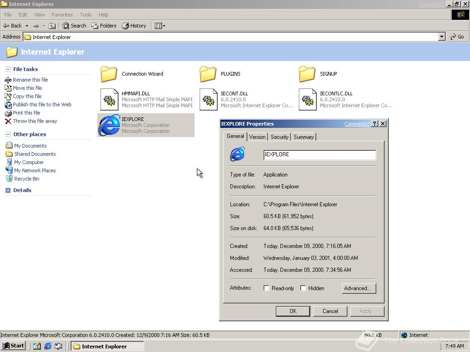
Task: Click the Forward arrow toolbar icon
Action: click(36, 26)
